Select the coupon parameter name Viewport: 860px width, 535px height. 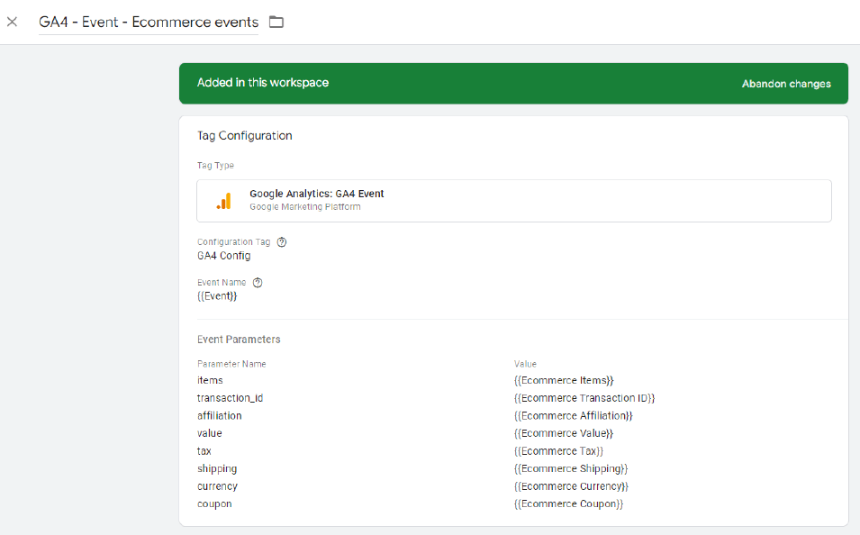(x=214, y=504)
